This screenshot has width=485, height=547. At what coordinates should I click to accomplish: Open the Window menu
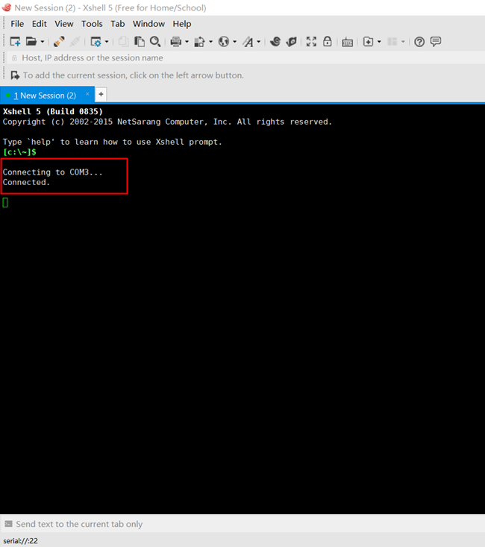coord(148,24)
